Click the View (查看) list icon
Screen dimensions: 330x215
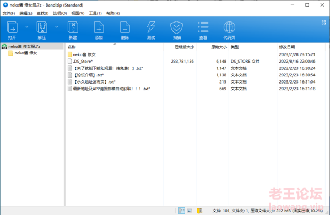point(203,27)
